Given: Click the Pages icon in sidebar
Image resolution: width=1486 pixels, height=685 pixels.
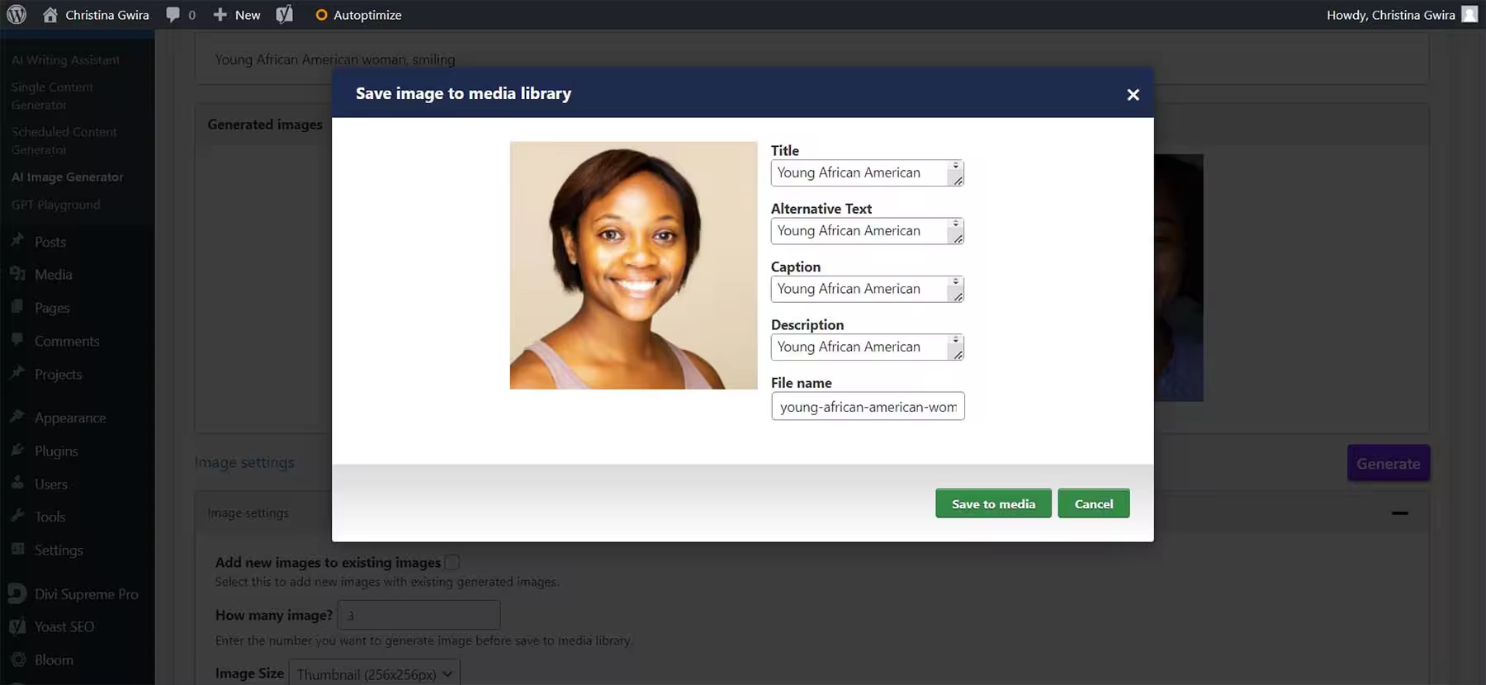Looking at the screenshot, I should pyautogui.click(x=17, y=307).
